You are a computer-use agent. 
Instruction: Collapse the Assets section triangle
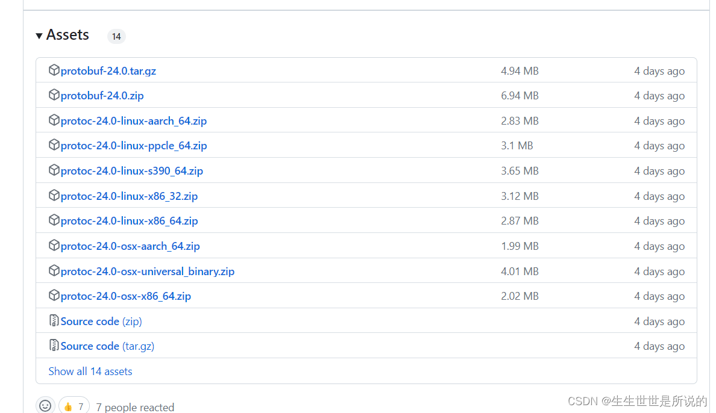tap(39, 36)
